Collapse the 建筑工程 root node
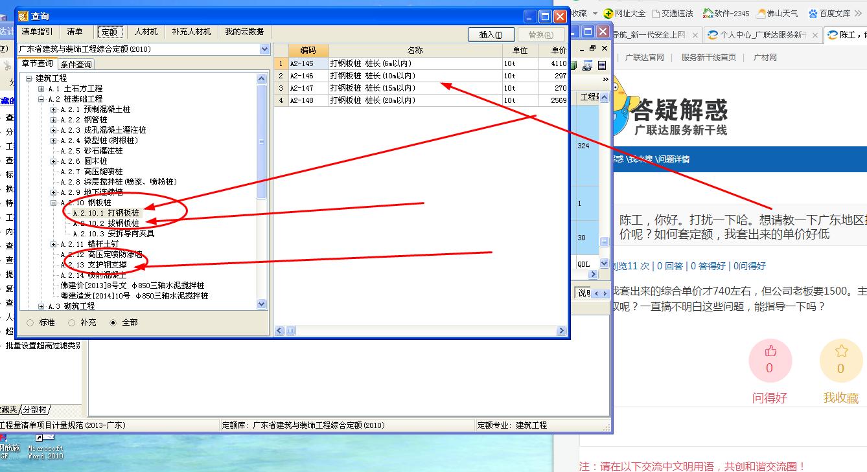Image resolution: width=867 pixels, height=472 pixels. pos(29,78)
